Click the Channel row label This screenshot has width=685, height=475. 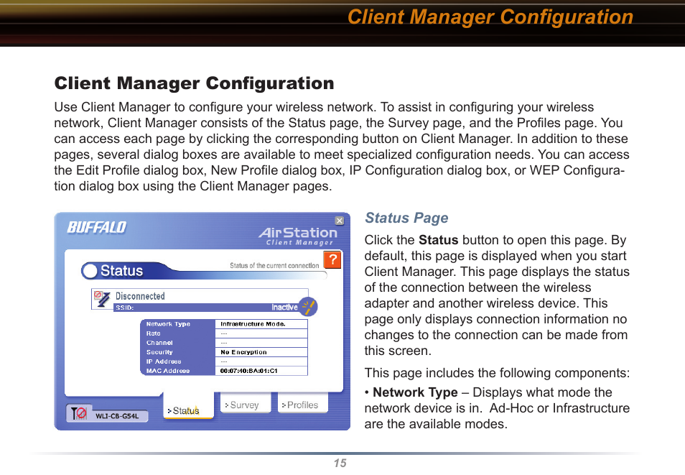click(159, 343)
